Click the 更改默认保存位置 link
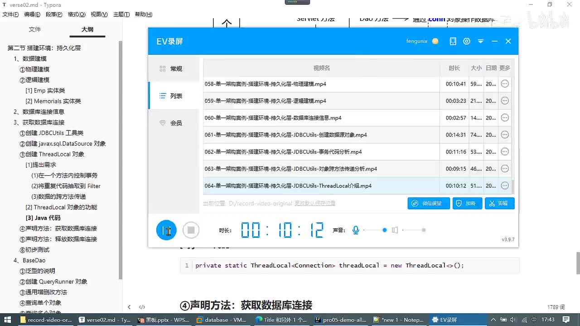This screenshot has width=580, height=326. pyautogui.click(x=315, y=203)
